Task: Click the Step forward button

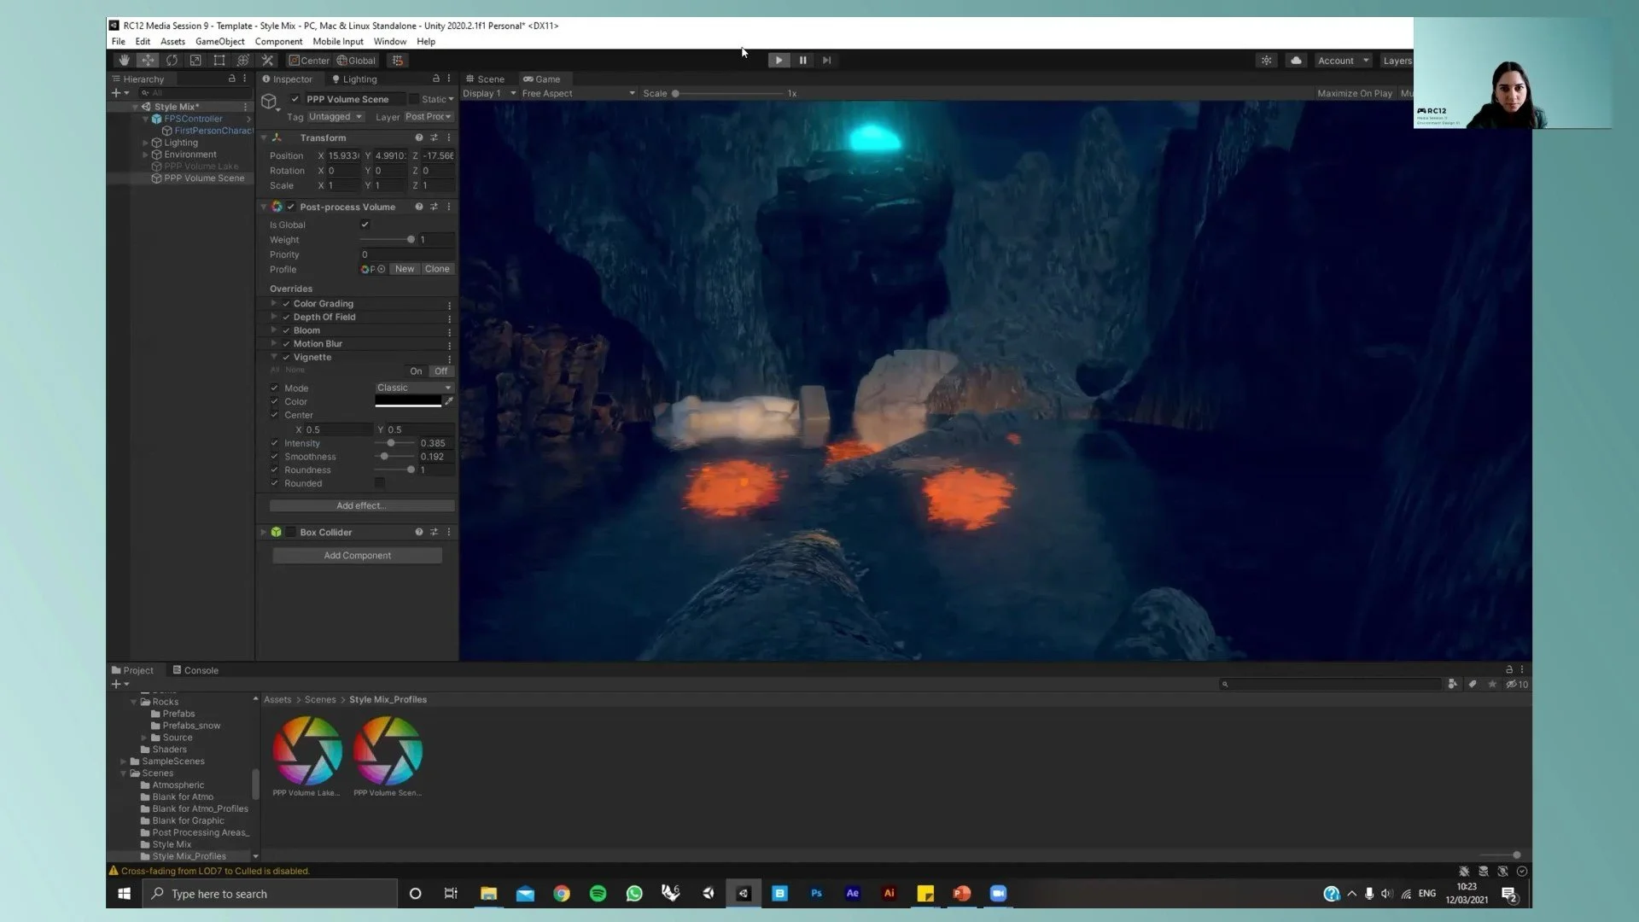Action: (x=826, y=61)
